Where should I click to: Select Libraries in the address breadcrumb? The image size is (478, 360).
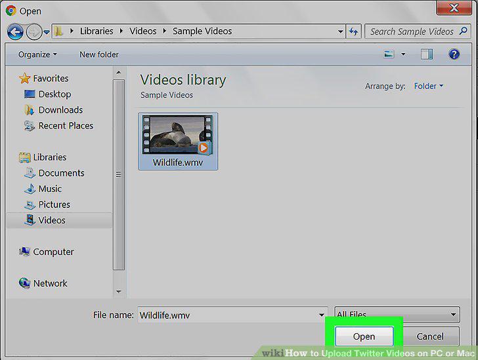pyautogui.click(x=97, y=31)
